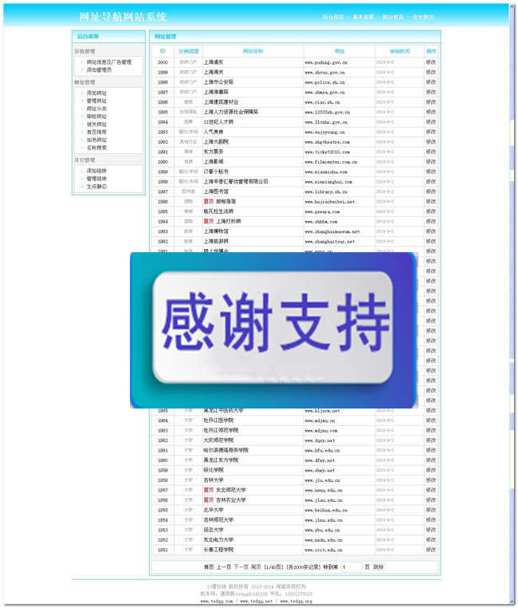Click 修改 in the 北华大学 row
This screenshot has height=608, width=518.
pyautogui.click(x=431, y=510)
